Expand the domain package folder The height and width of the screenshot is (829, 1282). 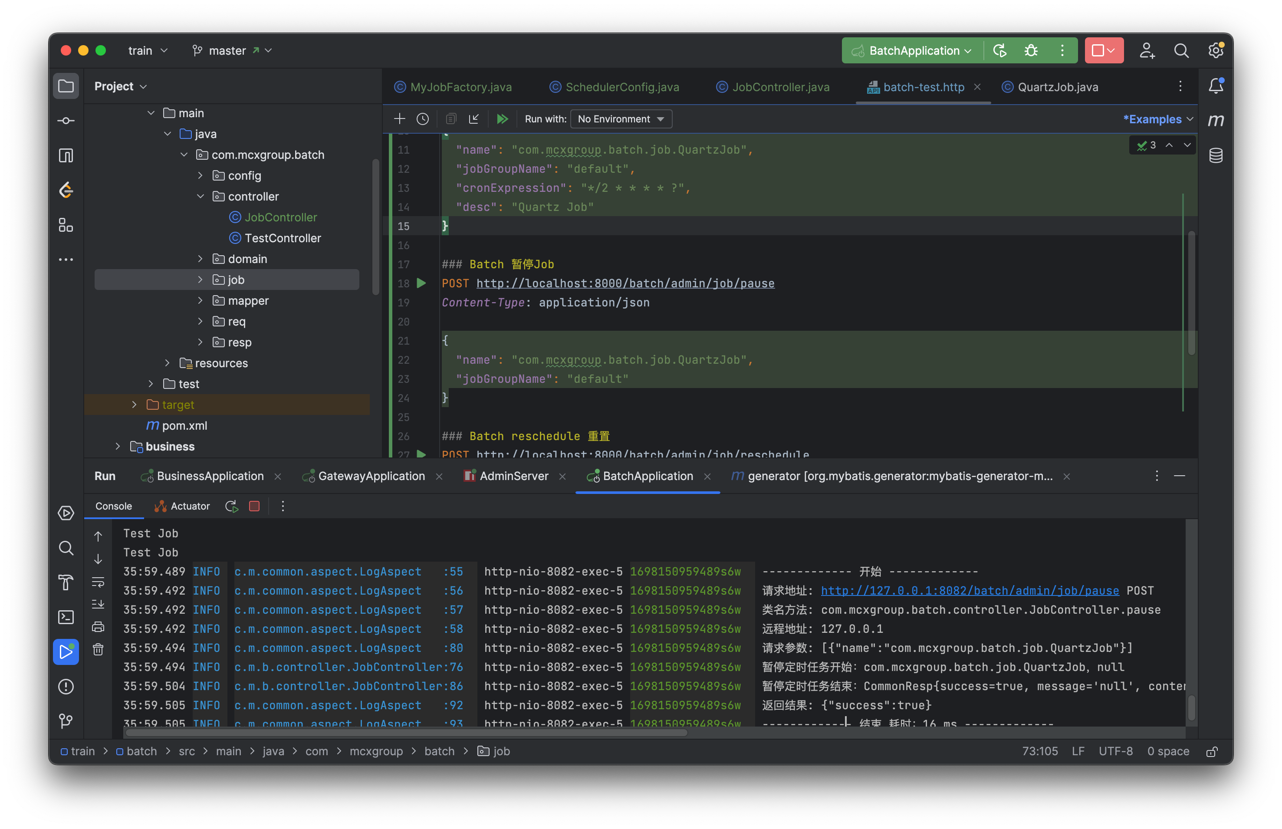click(x=200, y=259)
